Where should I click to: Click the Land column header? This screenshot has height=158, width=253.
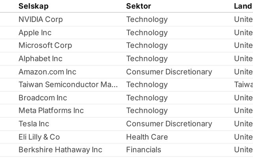pos(243,6)
